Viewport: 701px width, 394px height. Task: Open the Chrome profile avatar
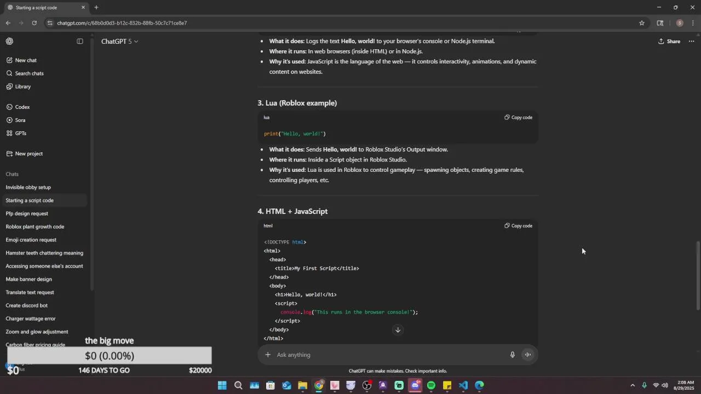(680, 23)
